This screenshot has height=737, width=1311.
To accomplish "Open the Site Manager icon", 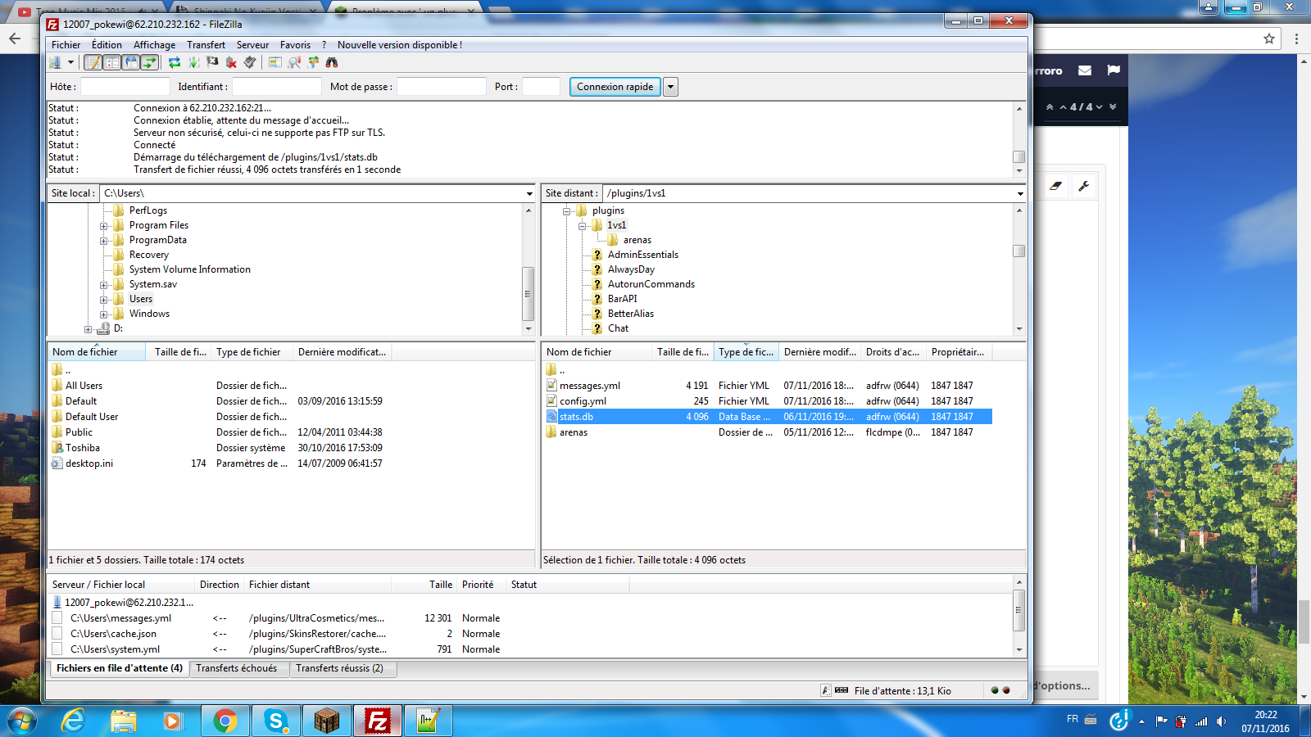I will (55, 62).
